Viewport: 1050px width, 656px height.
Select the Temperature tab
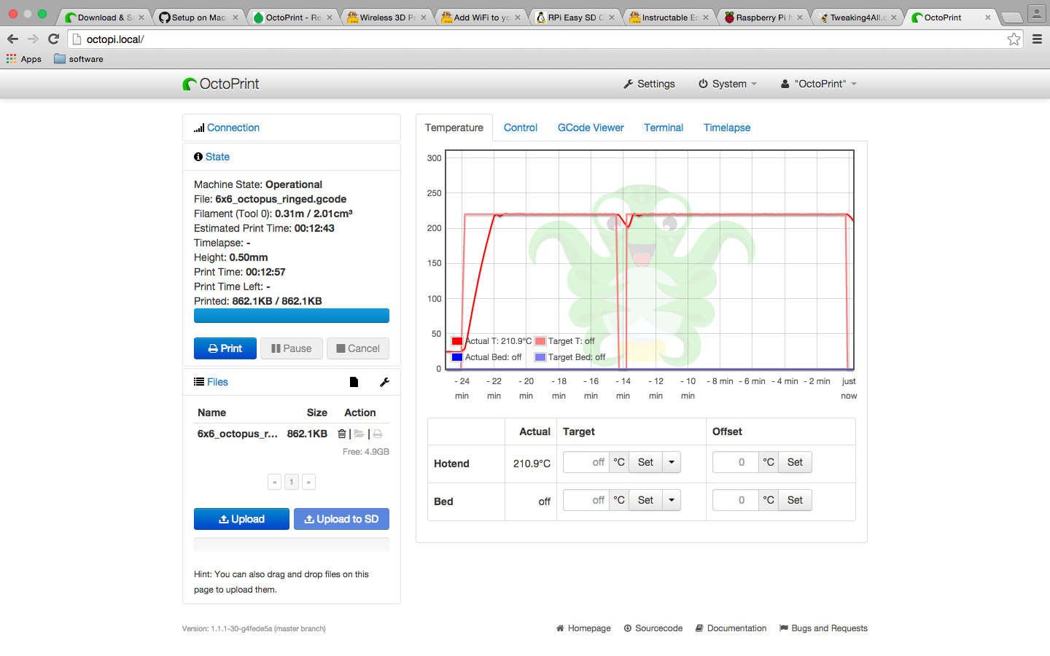click(454, 128)
